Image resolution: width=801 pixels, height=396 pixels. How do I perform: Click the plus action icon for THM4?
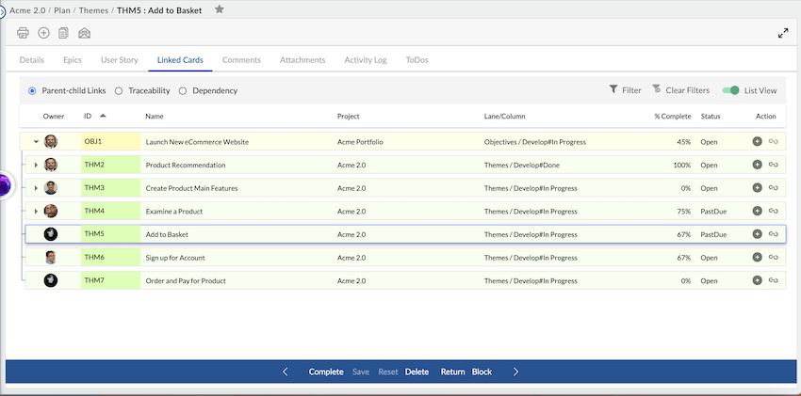pos(757,211)
